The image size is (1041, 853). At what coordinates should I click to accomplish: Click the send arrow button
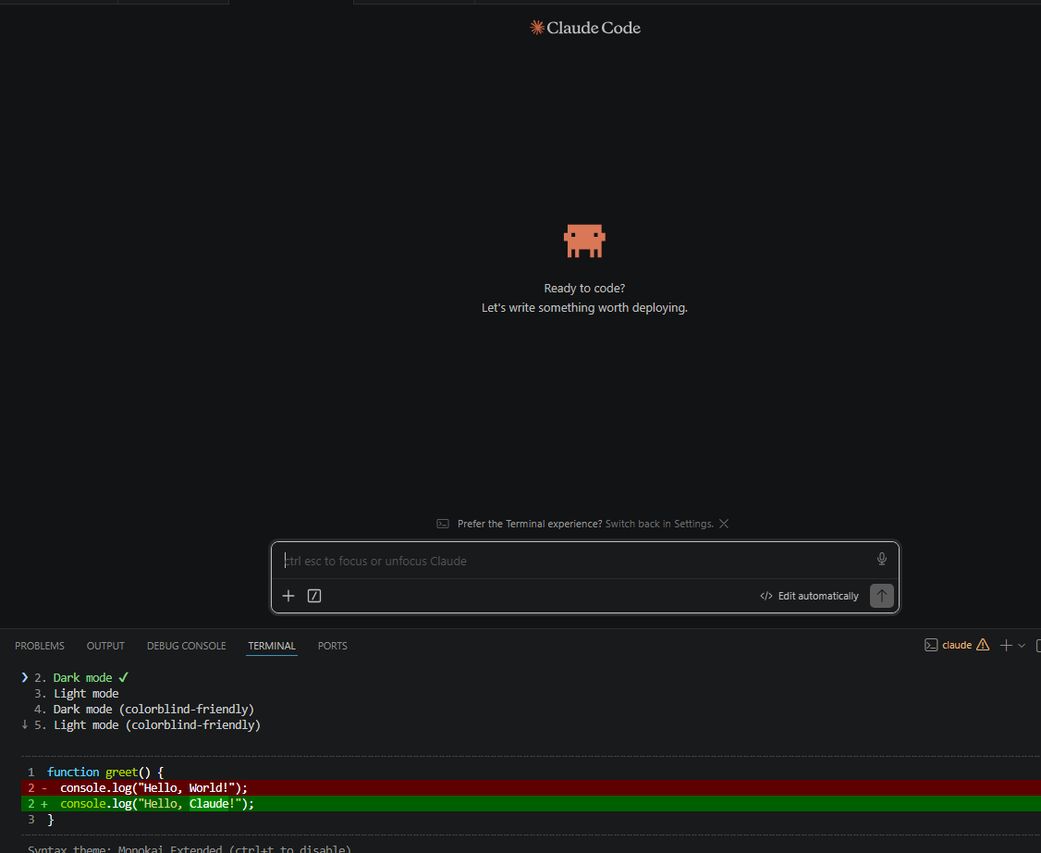click(882, 596)
